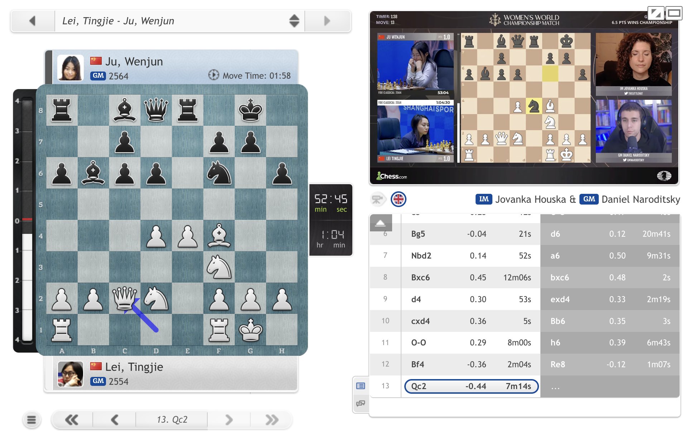Screen dimensions: 689x437
Task: Click the eject icon atop the move list
Action: pos(380,222)
